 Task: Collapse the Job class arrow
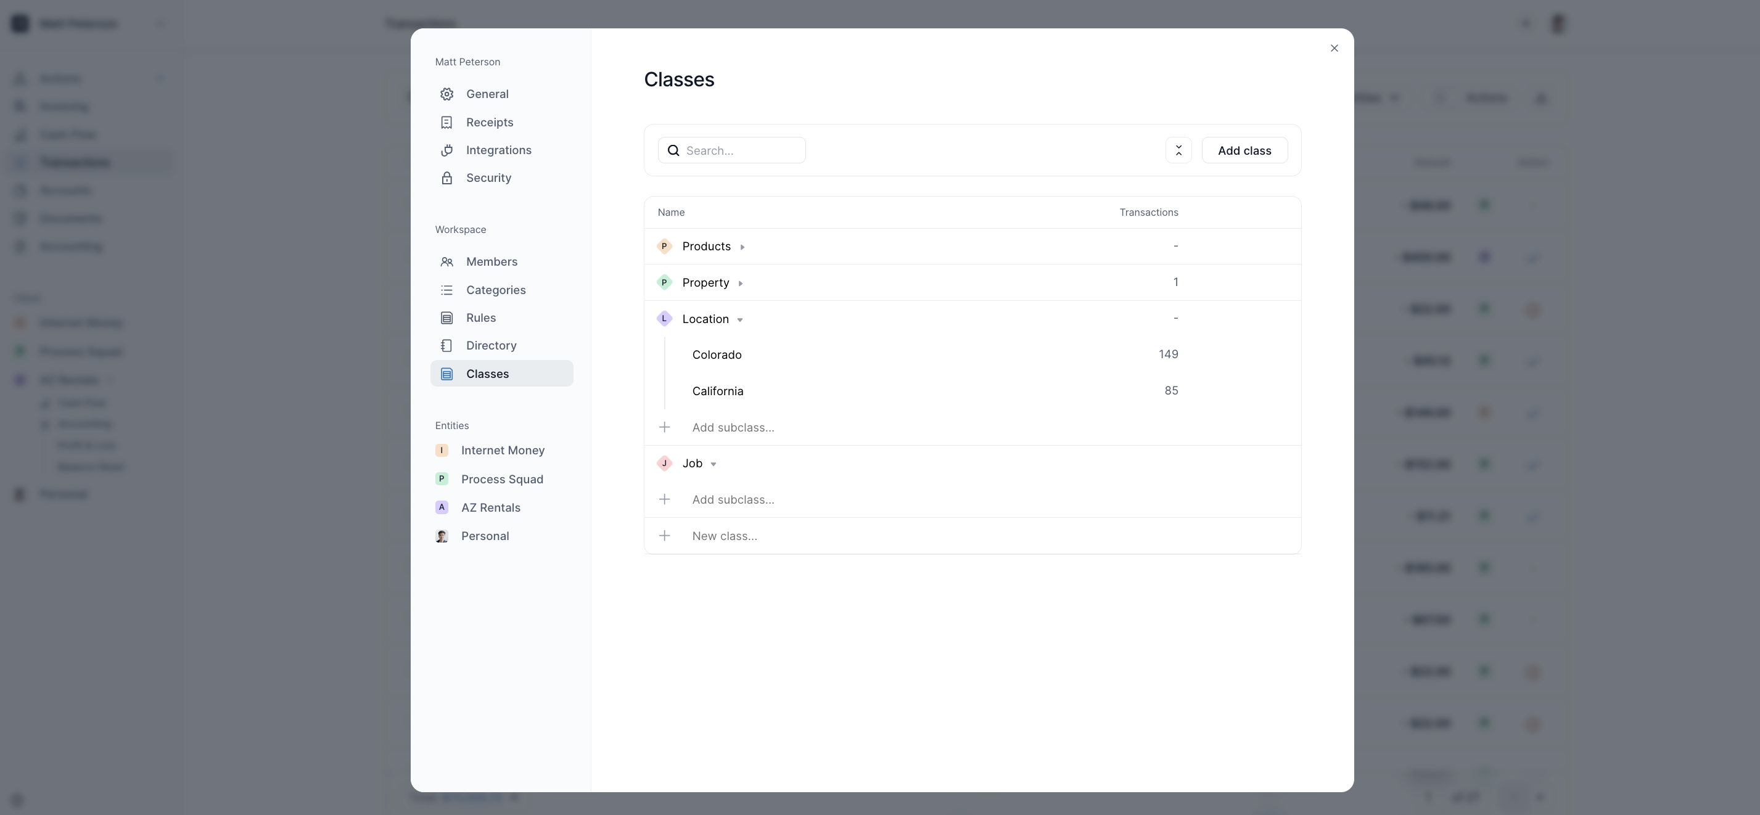[x=713, y=465]
